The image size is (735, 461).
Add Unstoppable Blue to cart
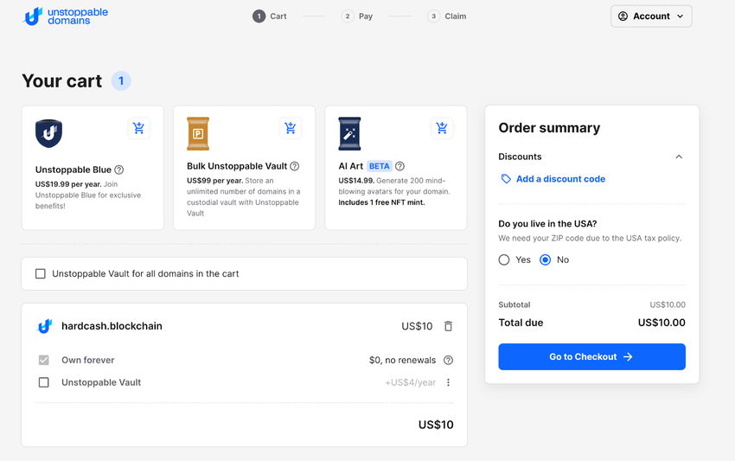(138, 129)
